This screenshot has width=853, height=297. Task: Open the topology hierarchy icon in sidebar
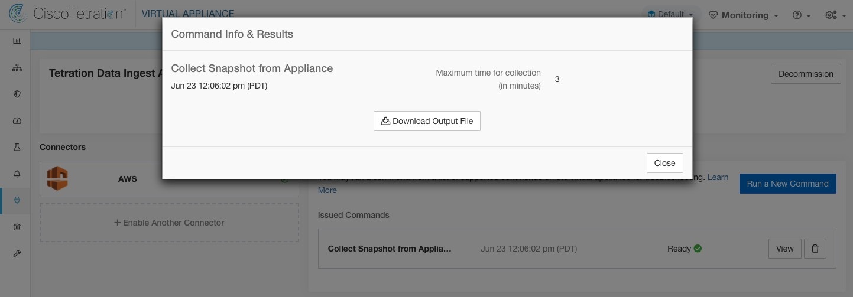coord(17,67)
